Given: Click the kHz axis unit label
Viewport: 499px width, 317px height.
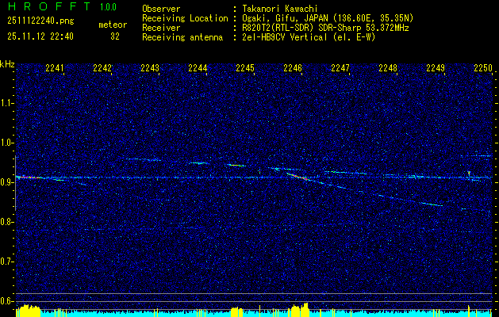Looking at the screenshot, I should [7, 64].
